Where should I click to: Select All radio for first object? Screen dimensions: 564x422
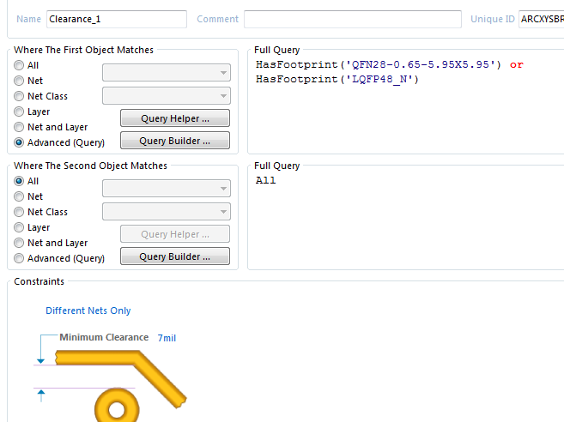(19, 65)
